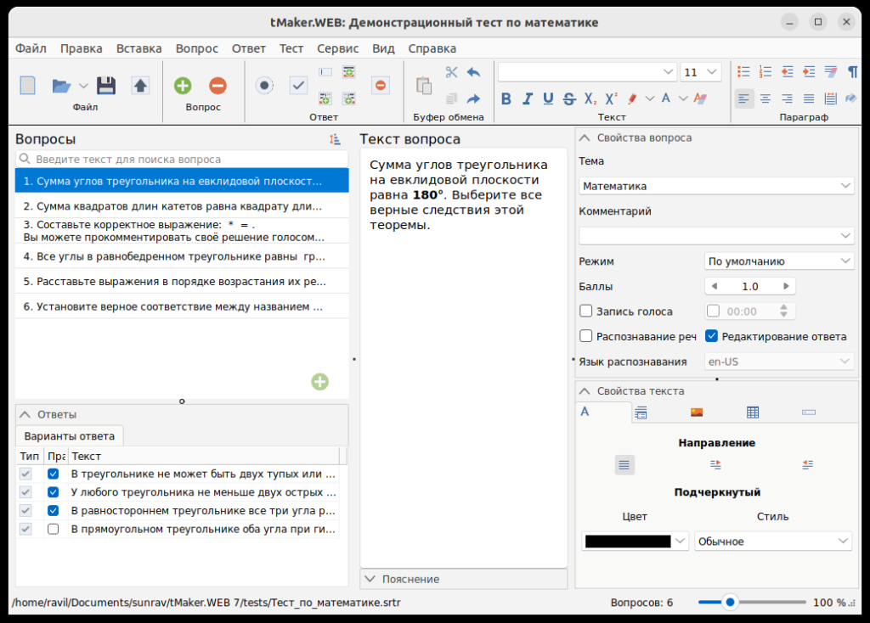
Task: Apply strikethrough formatting
Action: click(569, 98)
